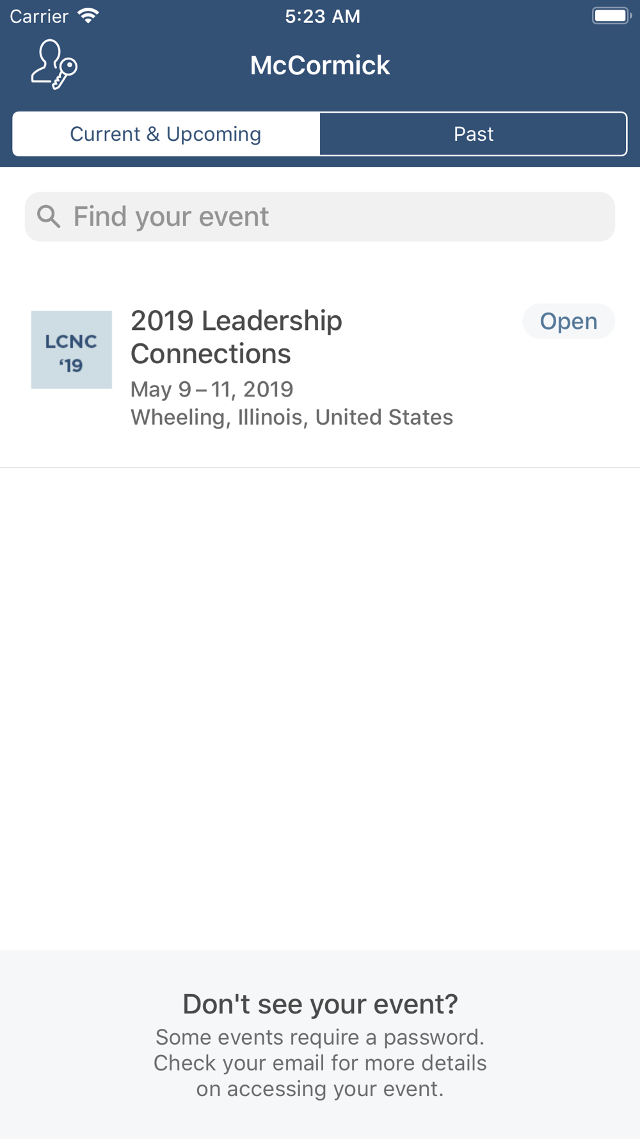Image resolution: width=640 pixels, height=1139 pixels.
Task: Tap the 5:23 AM status bar clock
Action: 323,16
